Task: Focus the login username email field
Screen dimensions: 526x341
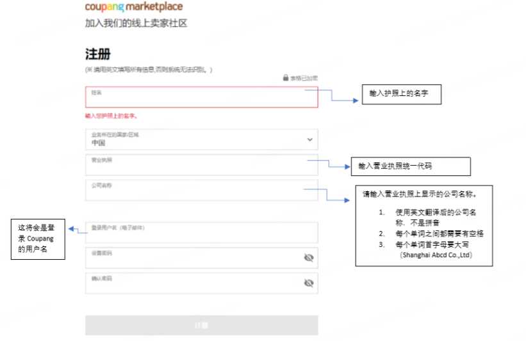Action: tap(202, 232)
